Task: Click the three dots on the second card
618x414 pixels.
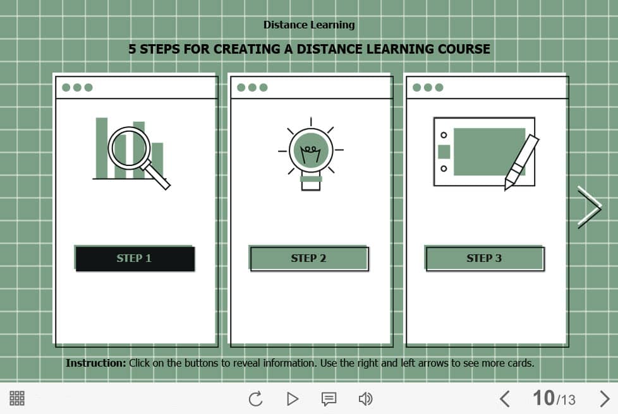Action: [x=252, y=88]
